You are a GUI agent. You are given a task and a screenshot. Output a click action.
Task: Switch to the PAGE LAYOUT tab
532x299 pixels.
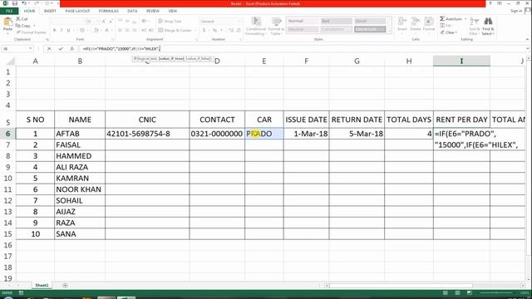pyautogui.click(x=77, y=11)
